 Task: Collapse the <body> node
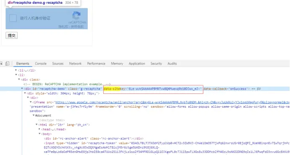coord(40,134)
